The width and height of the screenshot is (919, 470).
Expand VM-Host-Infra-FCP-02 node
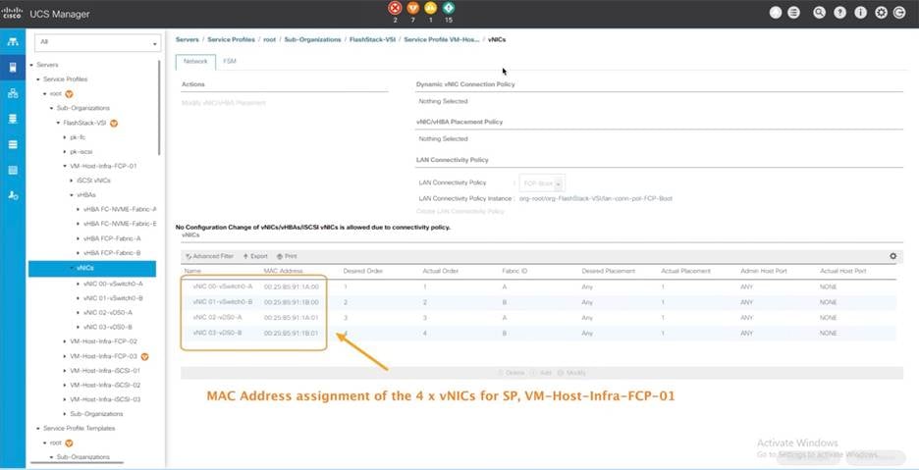point(65,341)
